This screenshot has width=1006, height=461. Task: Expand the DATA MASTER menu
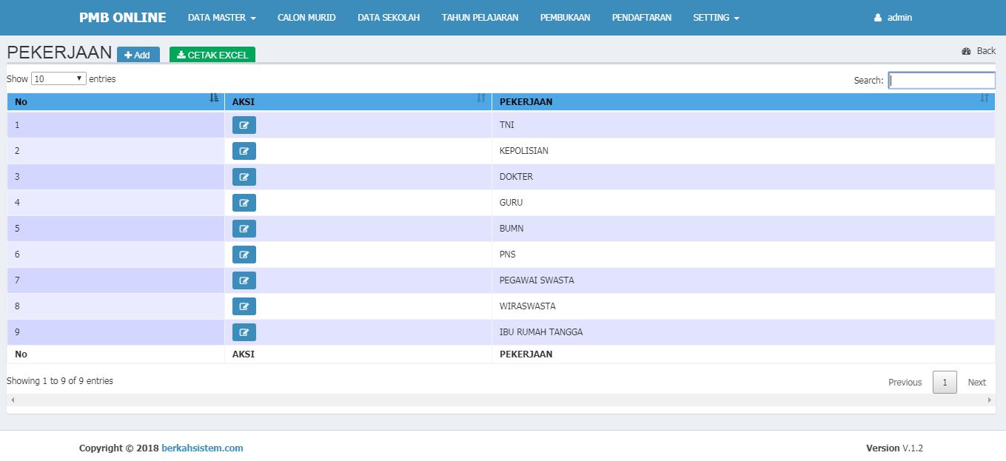click(x=221, y=18)
